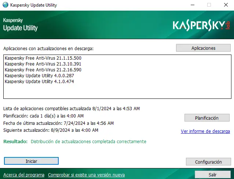Open the Planificación settings button
Screen dimensions: 234x179
[x=207, y=118]
